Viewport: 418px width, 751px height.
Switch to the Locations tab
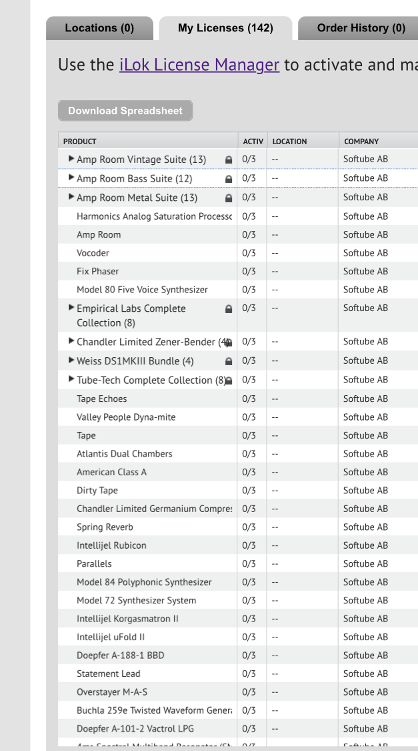click(x=99, y=28)
